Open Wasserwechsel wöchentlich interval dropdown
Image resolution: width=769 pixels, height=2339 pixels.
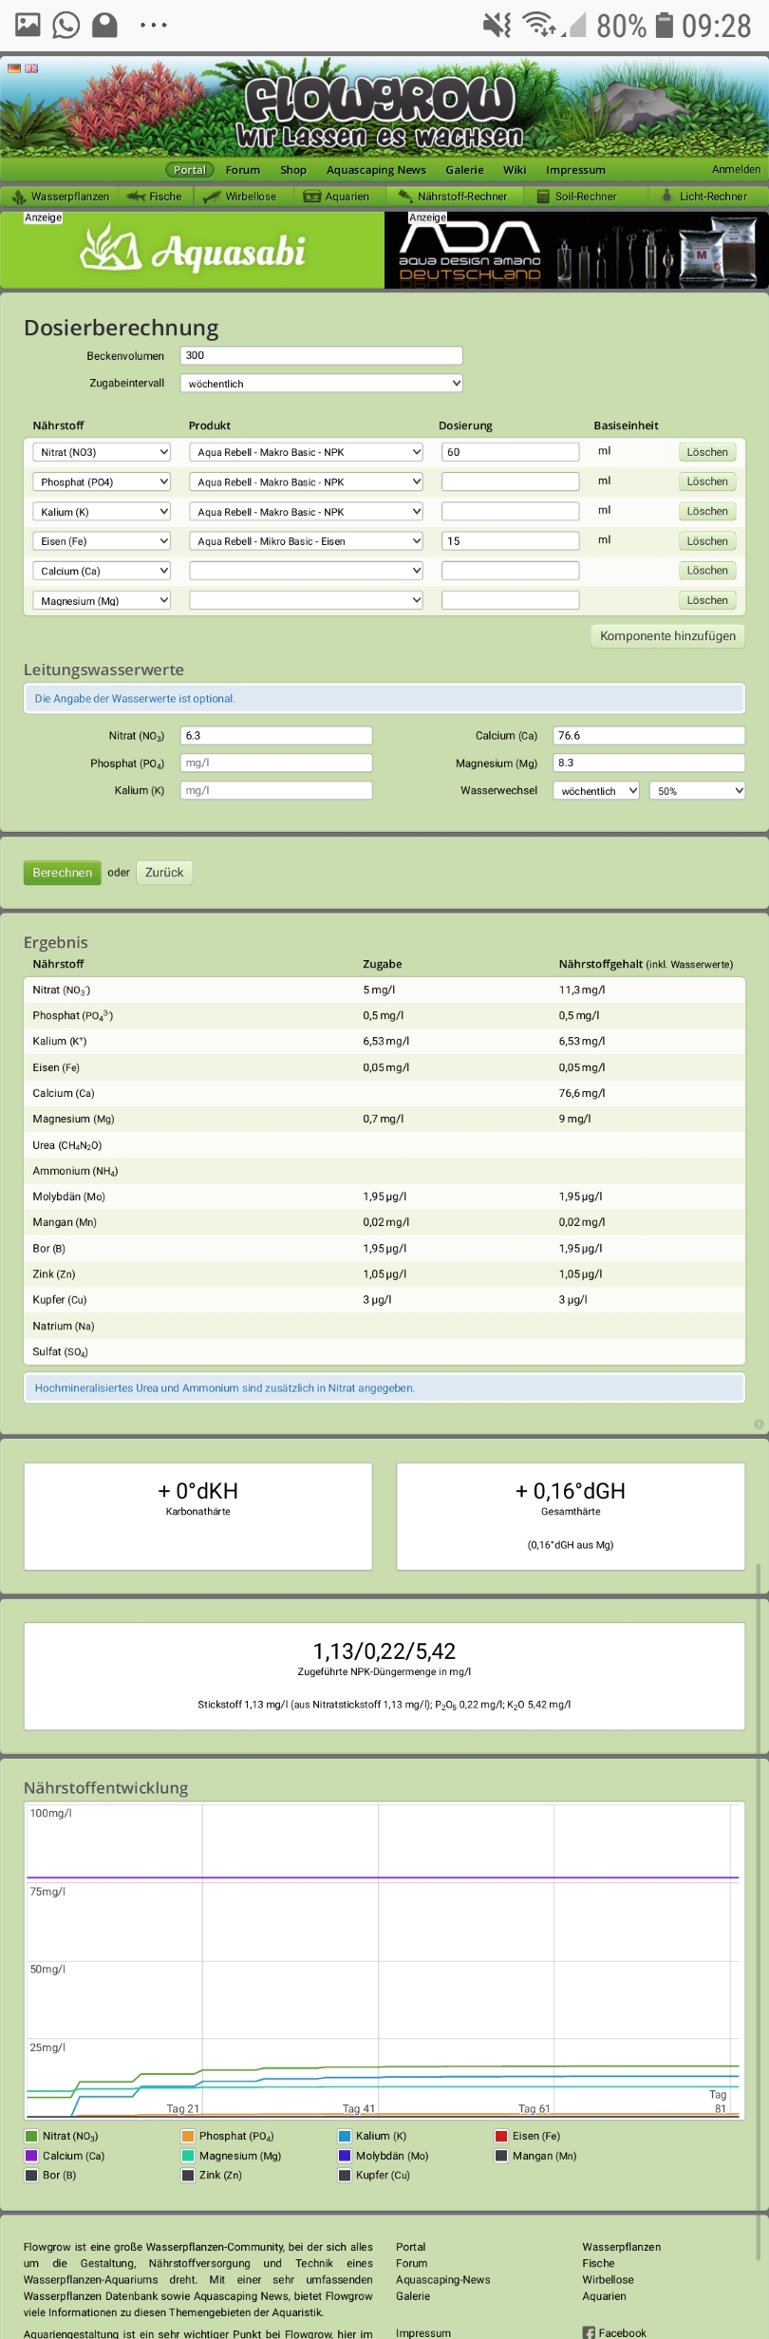tap(596, 790)
